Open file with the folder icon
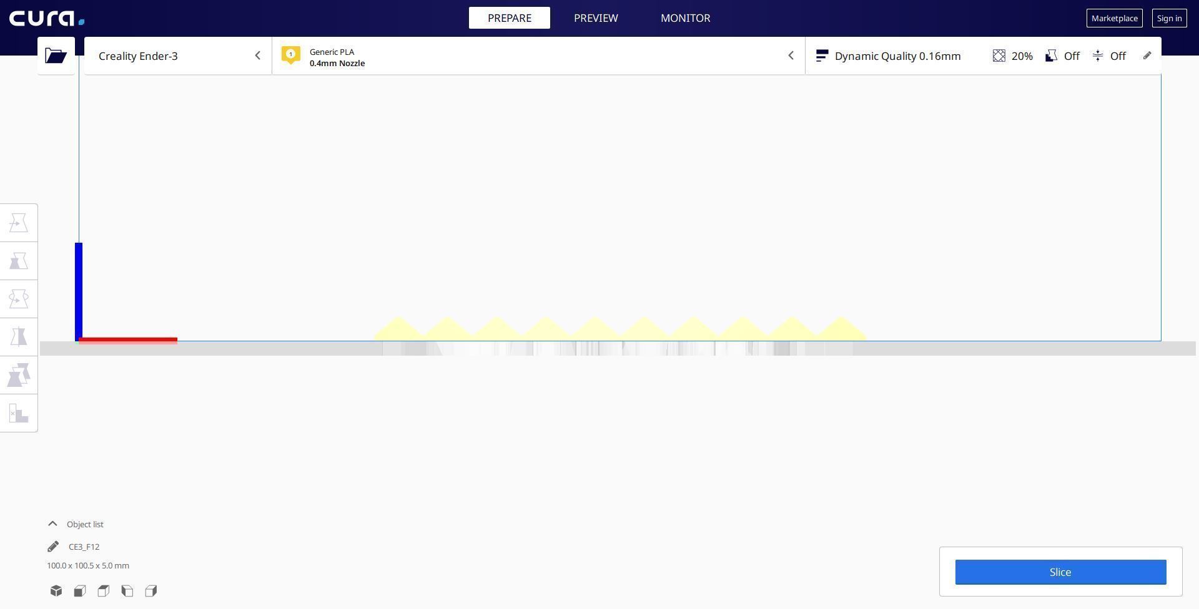The width and height of the screenshot is (1199, 609). pos(56,56)
